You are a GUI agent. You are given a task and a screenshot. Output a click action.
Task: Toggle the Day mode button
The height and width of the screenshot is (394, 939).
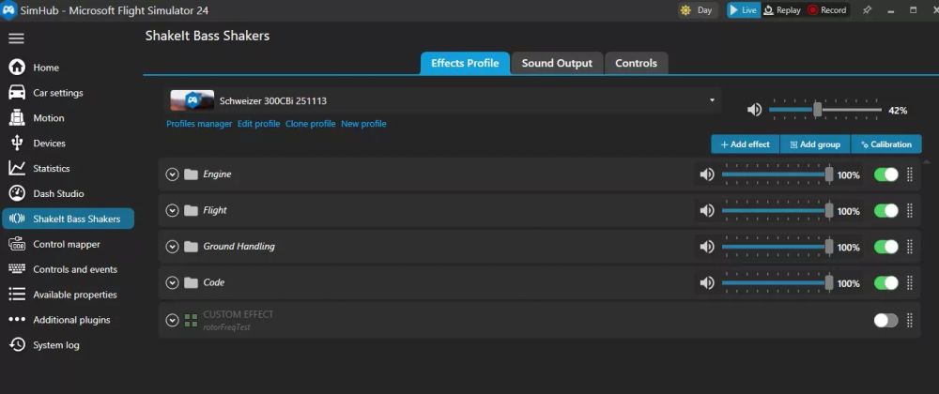click(698, 10)
